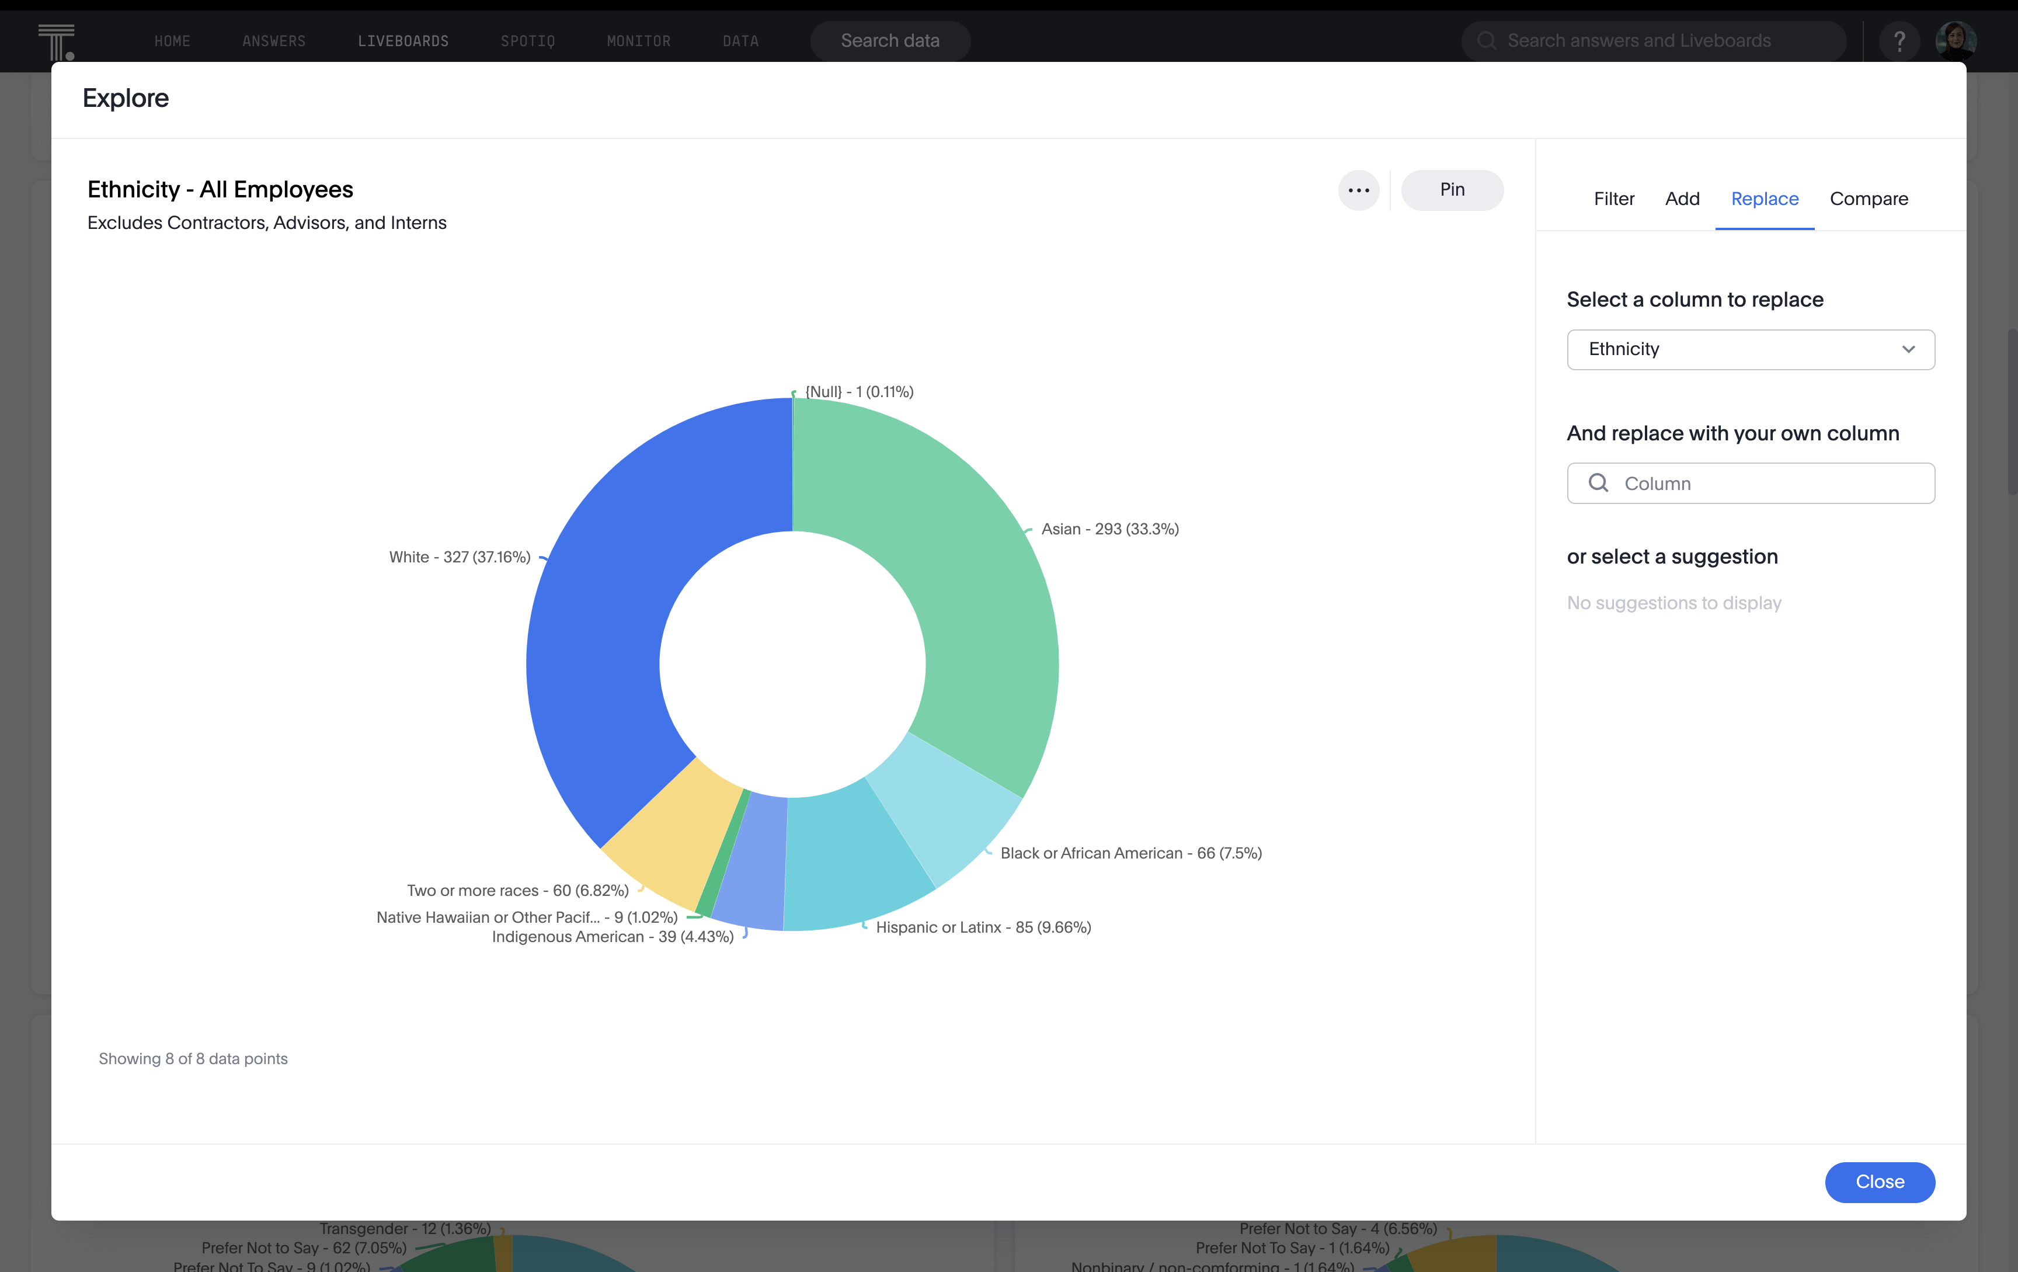Open the user profile avatar
The width and height of the screenshot is (2018, 1272).
click(1956, 41)
